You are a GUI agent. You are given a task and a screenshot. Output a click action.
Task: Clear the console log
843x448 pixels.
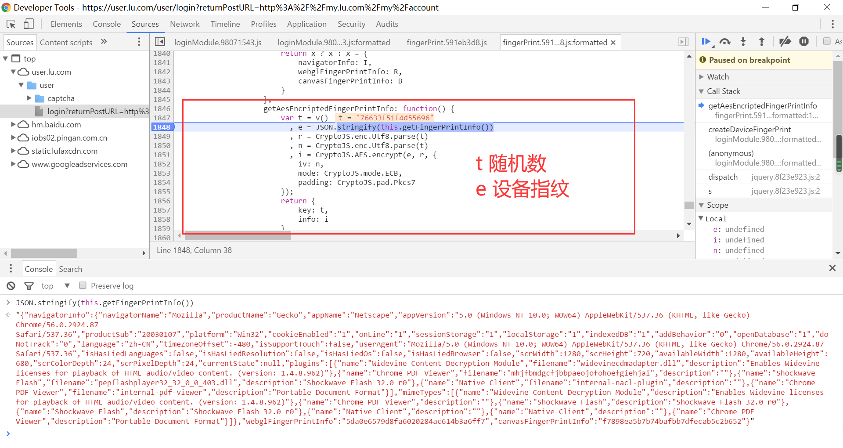point(11,286)
